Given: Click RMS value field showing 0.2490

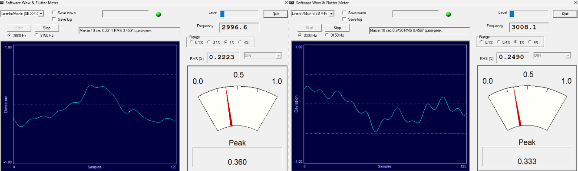Looking at the screenshot, I should pos(513,58).
